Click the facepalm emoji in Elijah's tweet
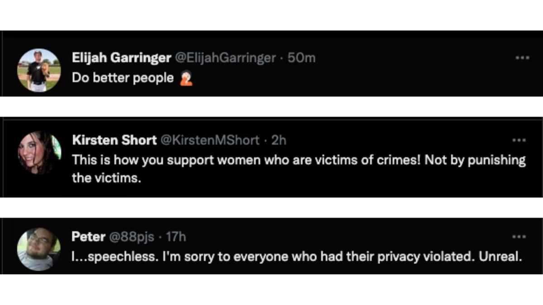The width and height of the screenshot is (543, 305). coord(186,79)
